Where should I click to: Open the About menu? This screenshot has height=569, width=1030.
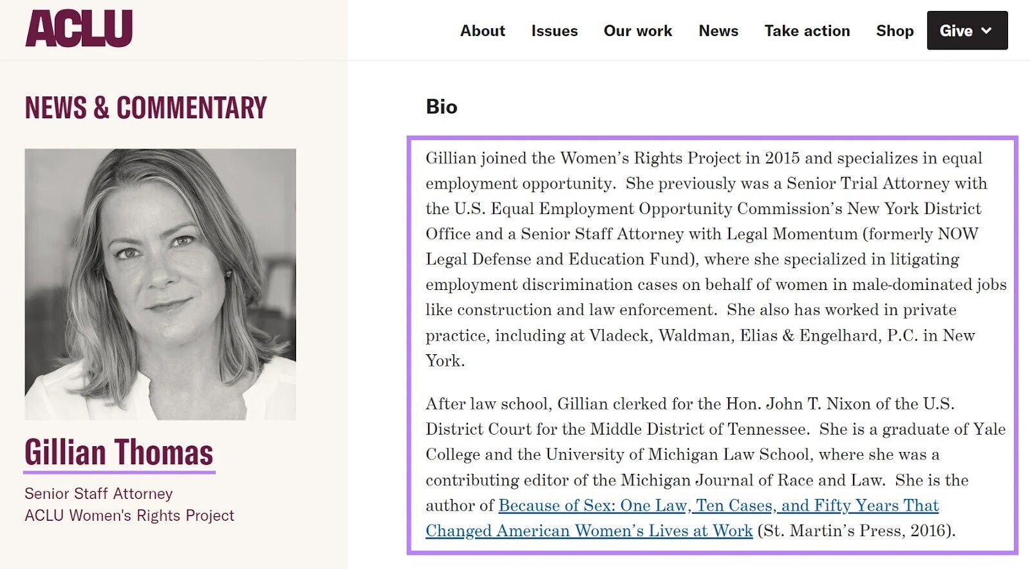click(x=482, y=30)
